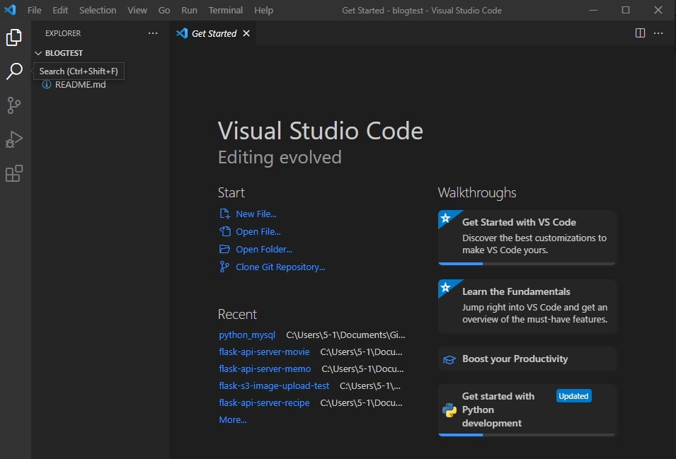Click the Open File... link

coord(258,231)
